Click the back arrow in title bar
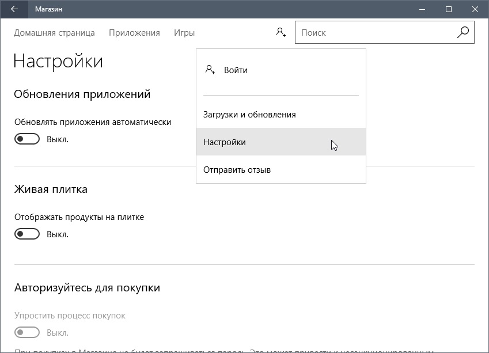Screen dimensions: 489x353 pos(14,9)
